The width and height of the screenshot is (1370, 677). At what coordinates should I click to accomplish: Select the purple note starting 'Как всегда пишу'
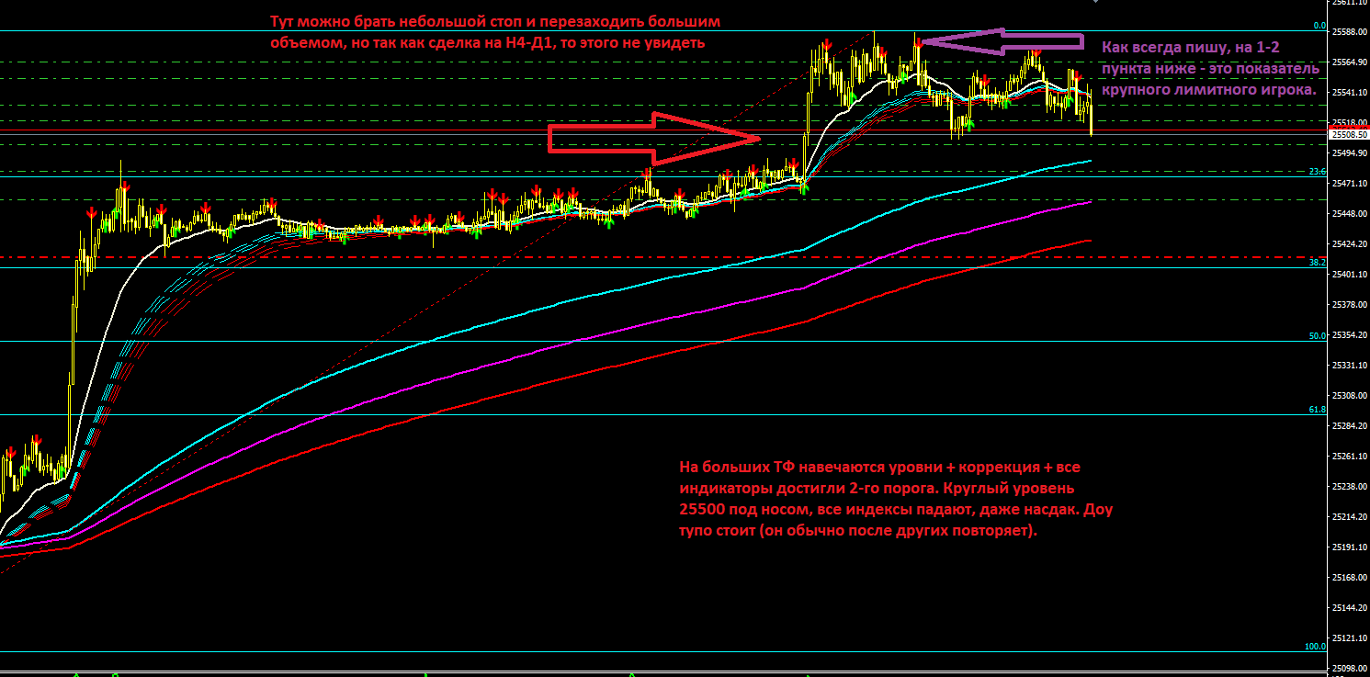(1209, 69)
